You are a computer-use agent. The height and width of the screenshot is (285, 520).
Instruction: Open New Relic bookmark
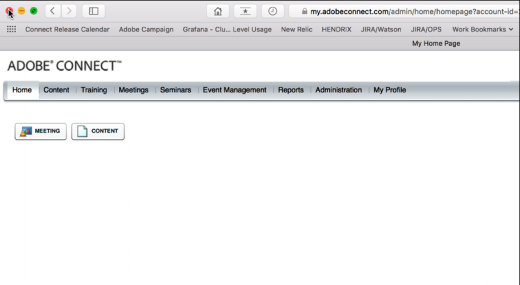[297, 30]
